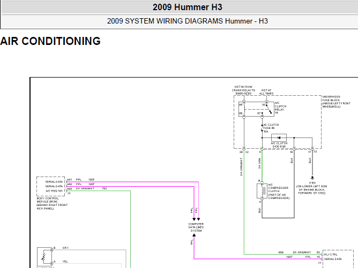Click vertical 'DK GRN/WHT' label under pin 28
Image resolution: width=358 pixels, height=268 pixels.
tap(241, 166)
